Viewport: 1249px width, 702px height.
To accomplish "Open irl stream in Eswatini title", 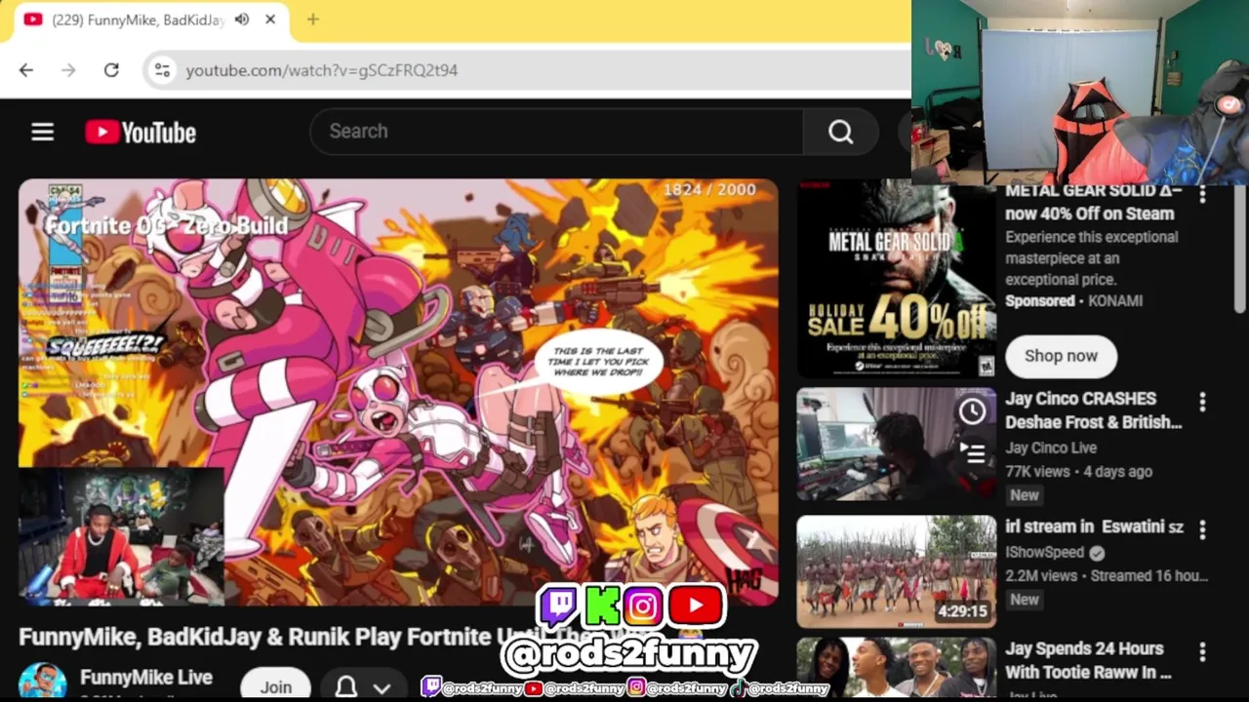I will (x=1094, y=526).
